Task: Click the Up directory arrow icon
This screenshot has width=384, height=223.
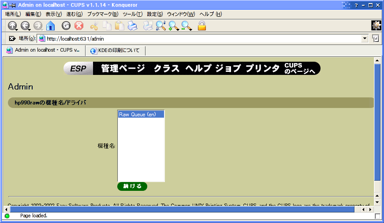Action: 12,26
